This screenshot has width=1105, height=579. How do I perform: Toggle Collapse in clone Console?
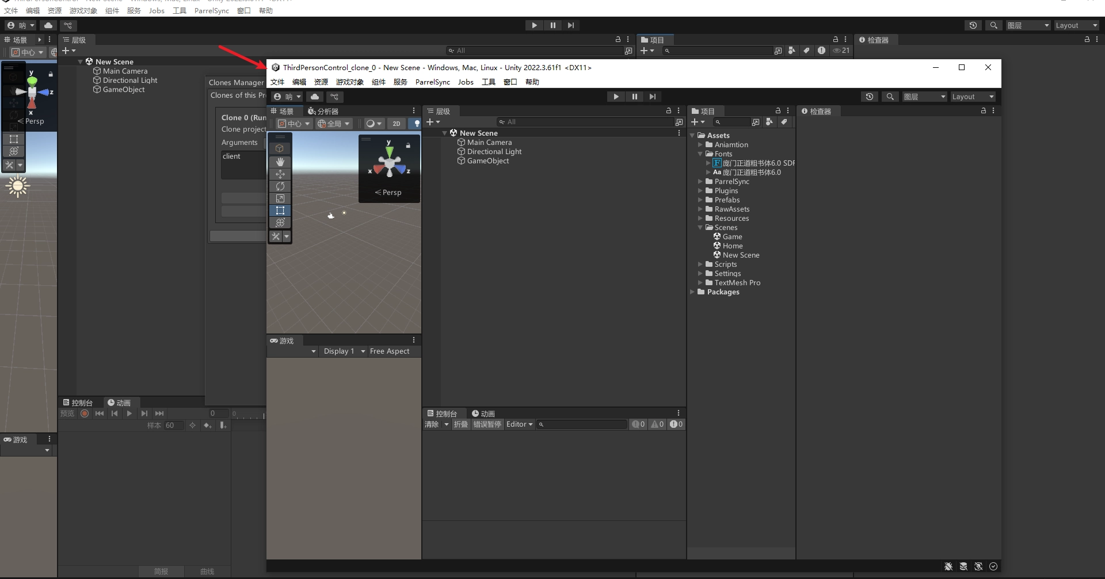tap(460, 424)
